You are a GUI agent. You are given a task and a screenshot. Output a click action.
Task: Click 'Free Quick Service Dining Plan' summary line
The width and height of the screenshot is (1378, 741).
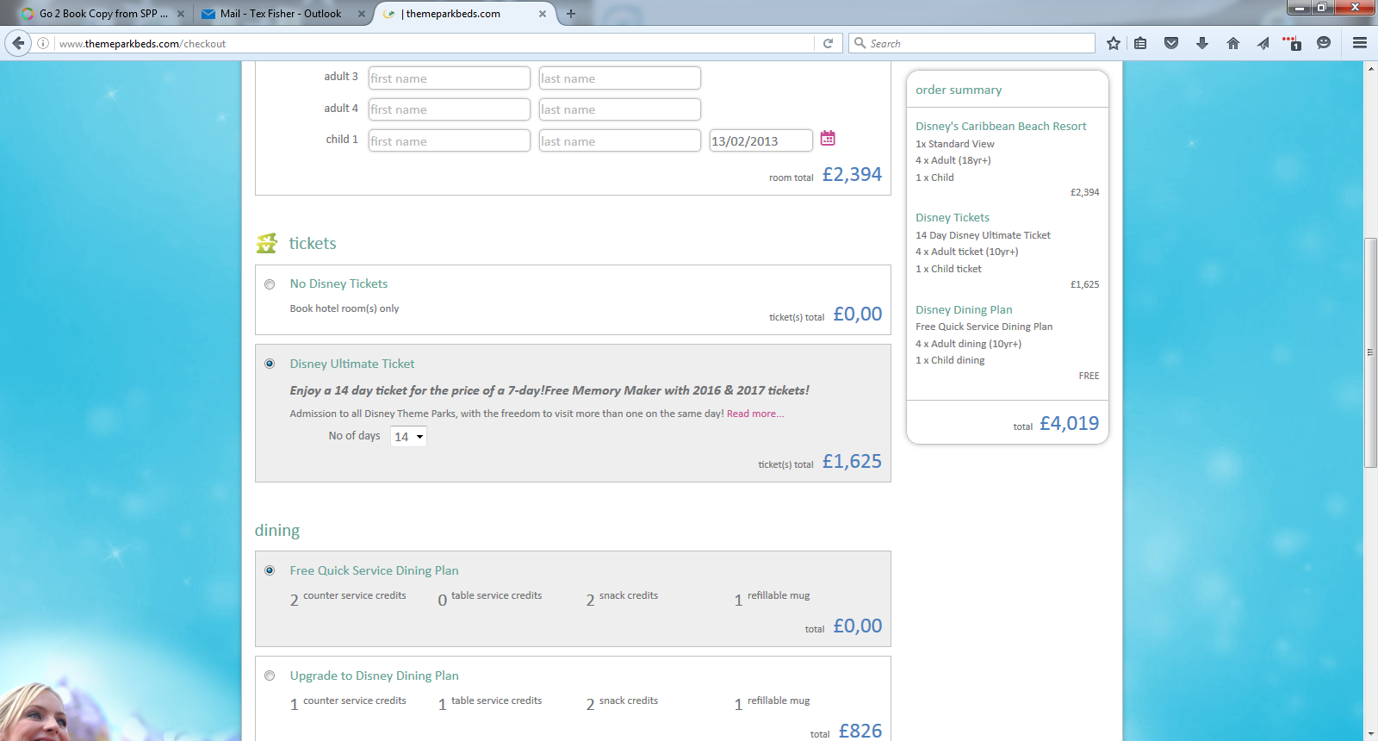(x=984, y=327)
